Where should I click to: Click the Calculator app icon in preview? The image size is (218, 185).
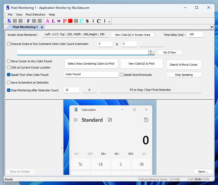click(76, 109)
